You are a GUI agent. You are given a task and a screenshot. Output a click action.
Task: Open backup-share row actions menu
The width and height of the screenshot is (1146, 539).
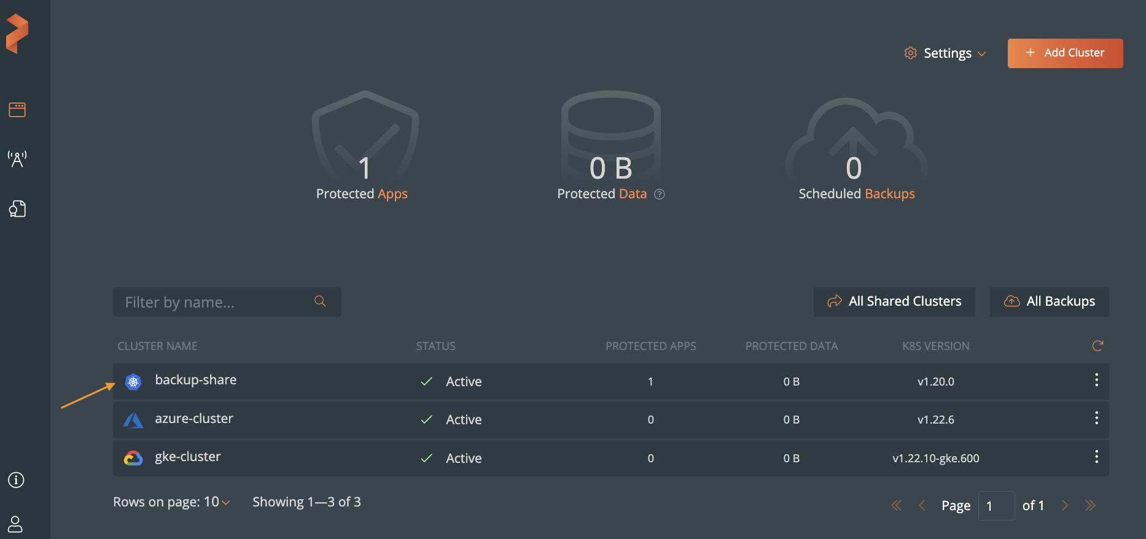[1096, 381]
